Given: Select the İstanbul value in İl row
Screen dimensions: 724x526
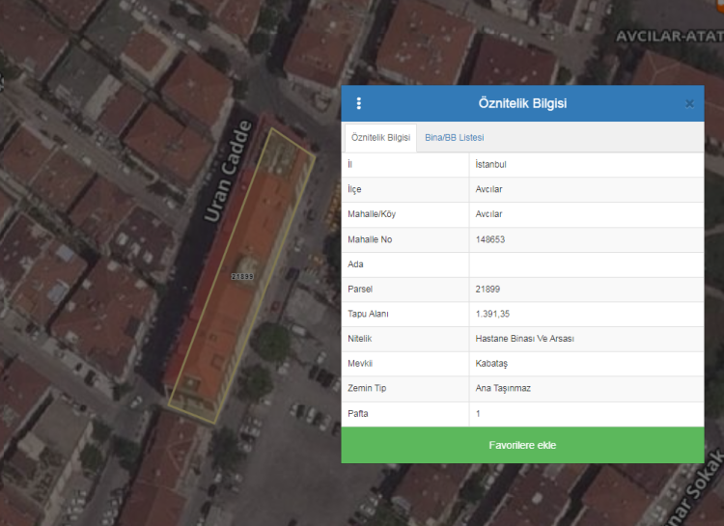Looking at the screenshot, I should pos(491,165).
